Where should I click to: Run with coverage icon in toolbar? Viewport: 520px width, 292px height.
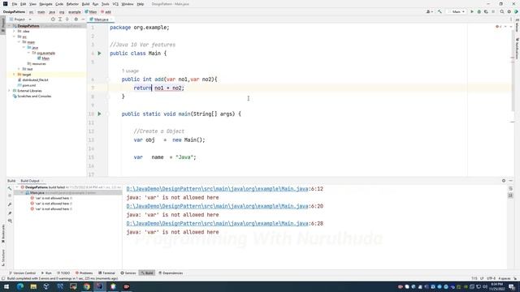coord(486,11)
